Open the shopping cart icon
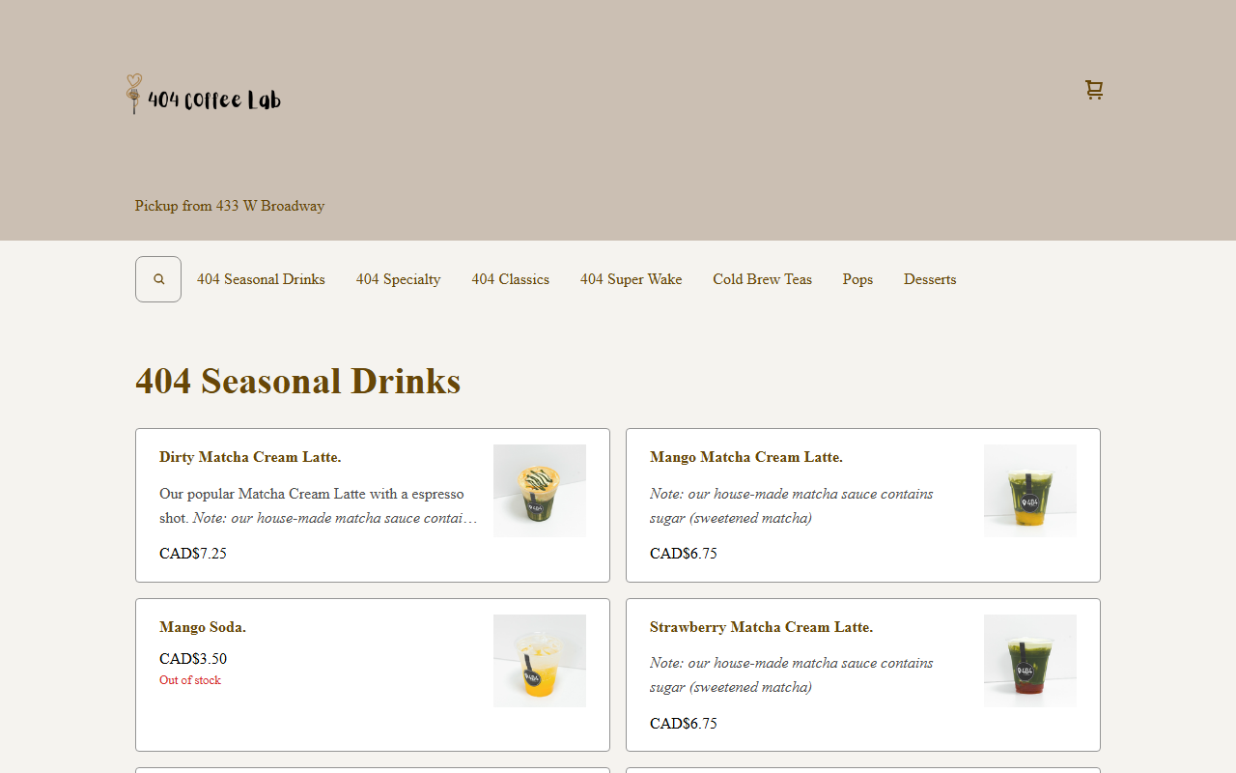This screenshot has width=1236, height=773. coord(1094,90)
